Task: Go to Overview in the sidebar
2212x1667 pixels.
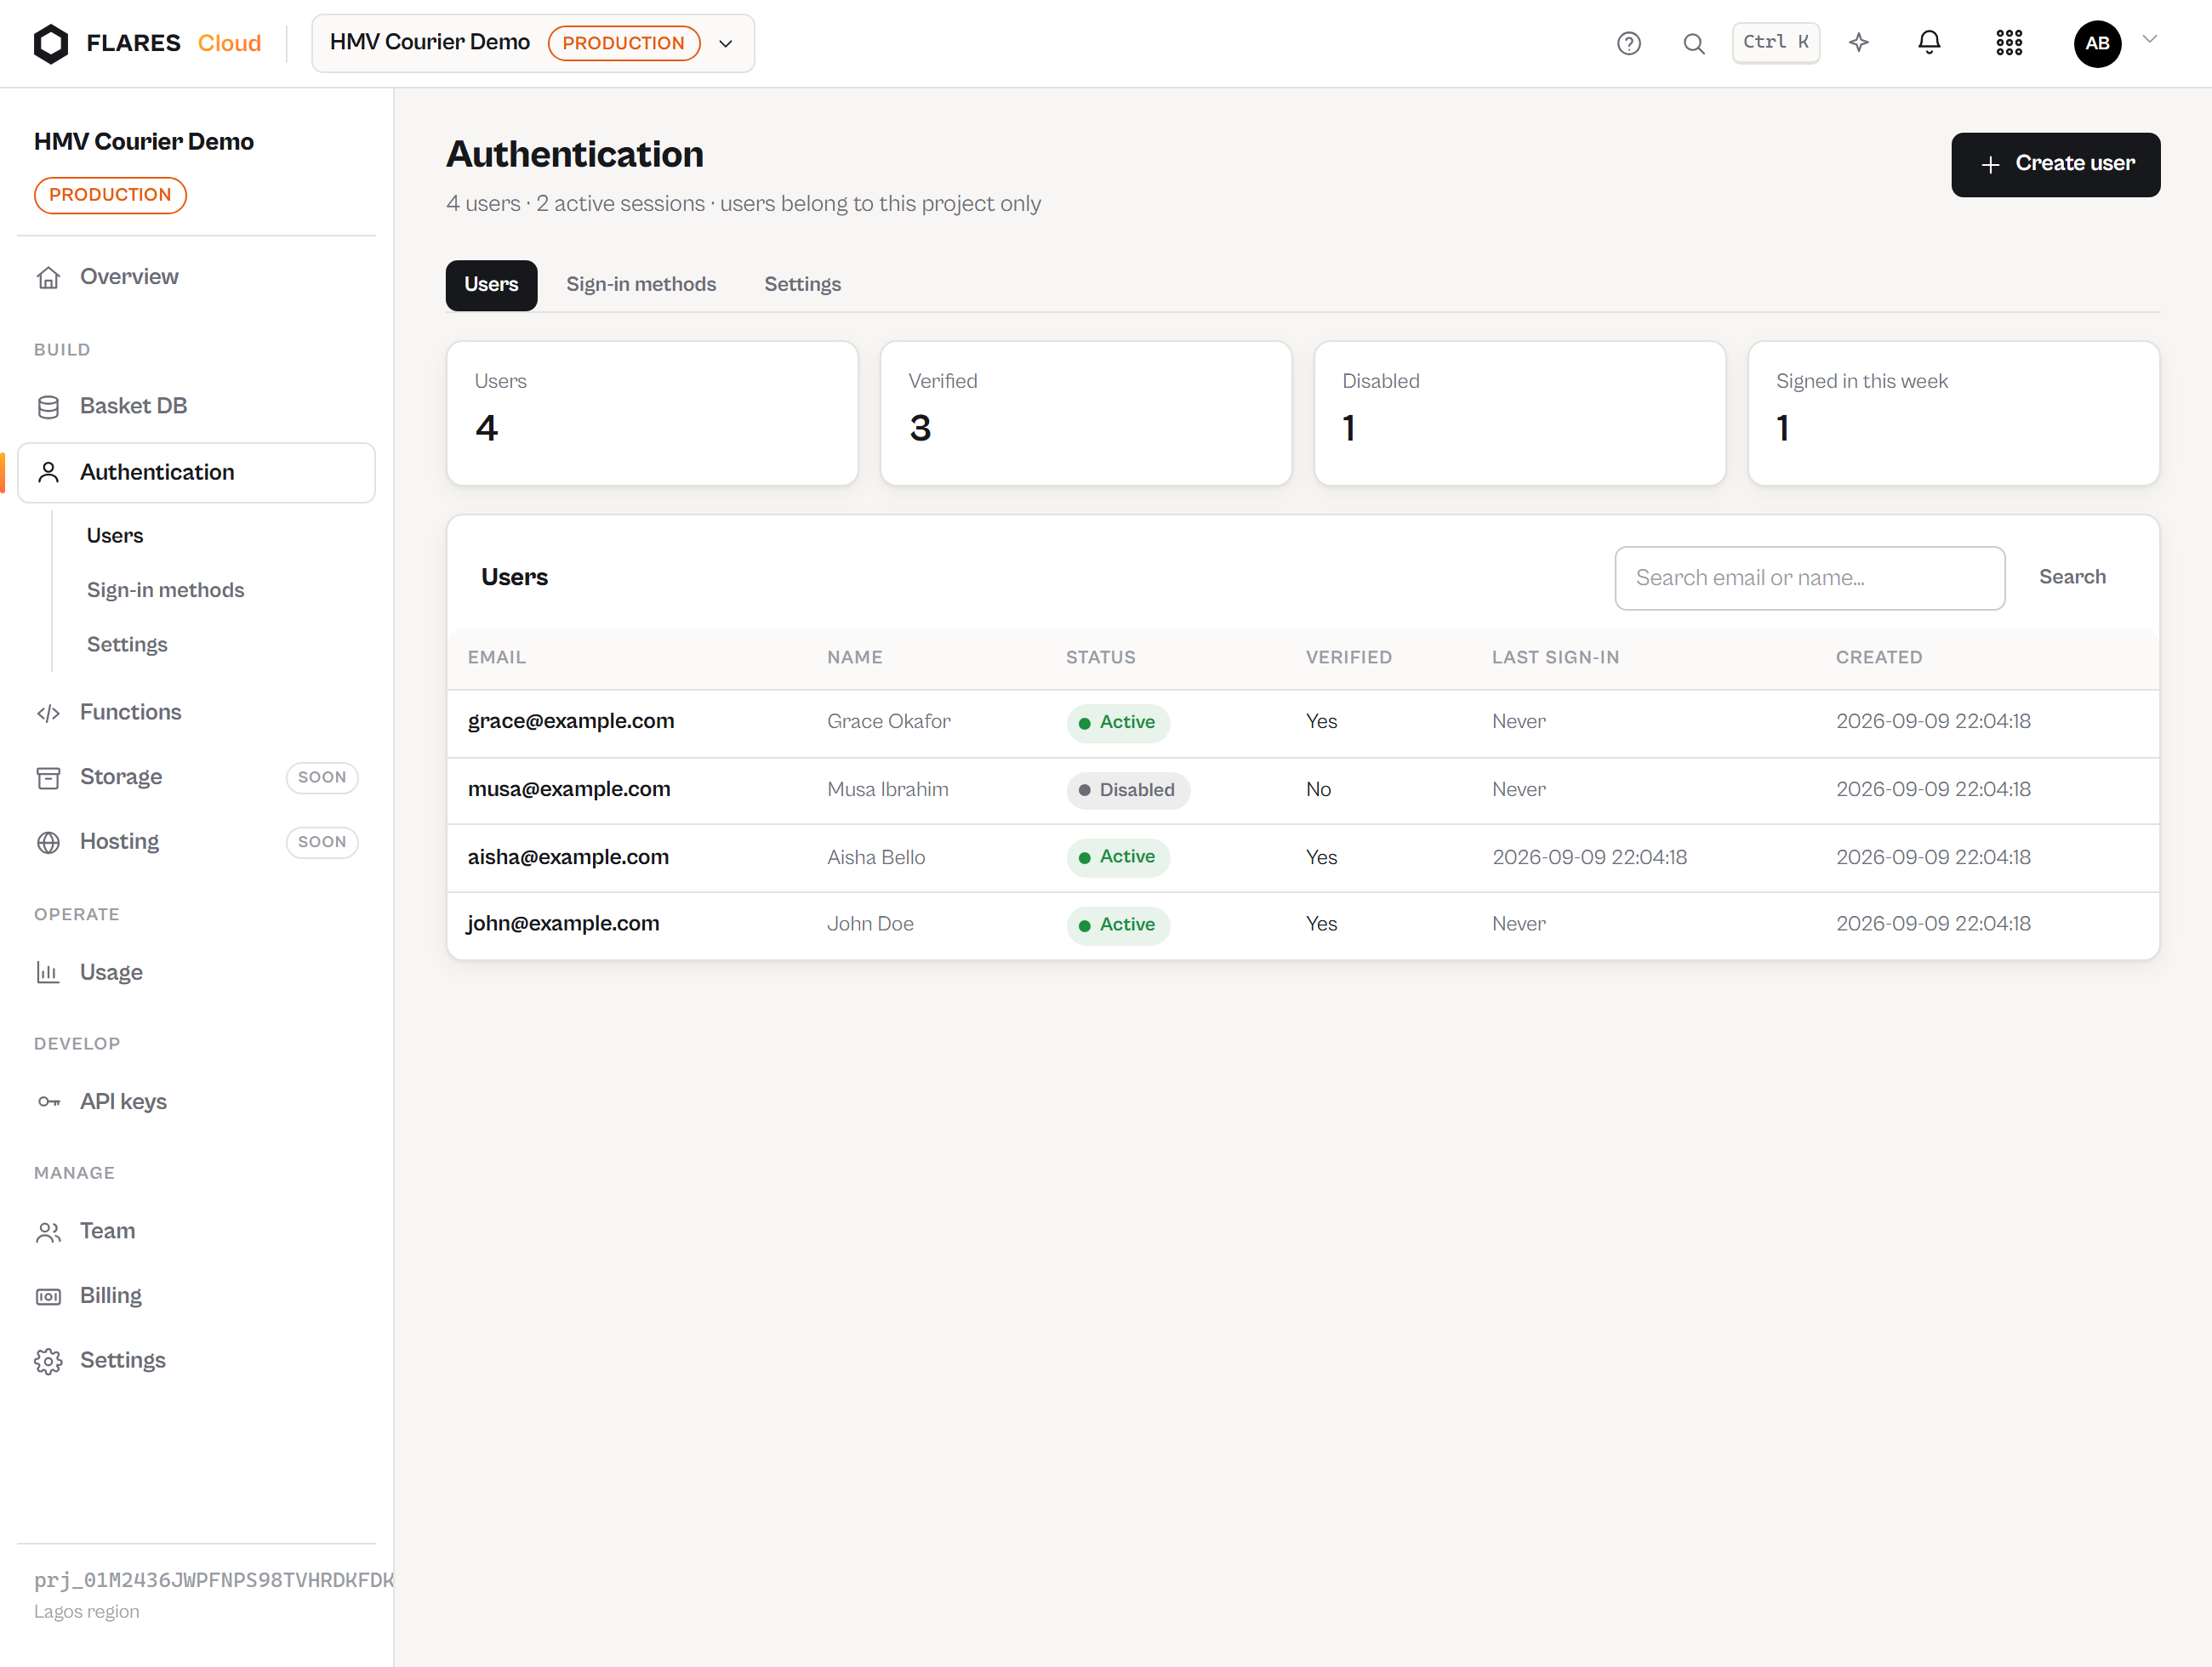Action: pyautogui.click(x=196, y=276)
